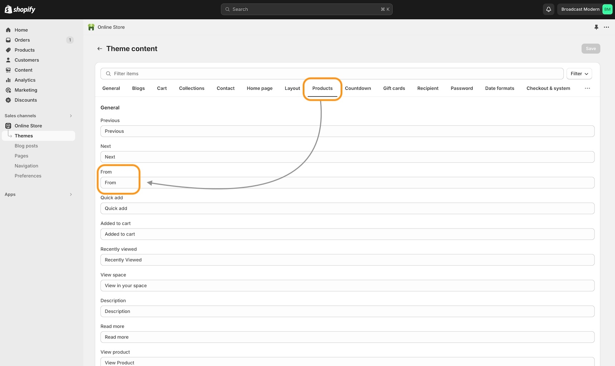Select the Checkout & system tab
Image resolution: width=615 pixels, height=366 pixels.
[x=548, y=88]
